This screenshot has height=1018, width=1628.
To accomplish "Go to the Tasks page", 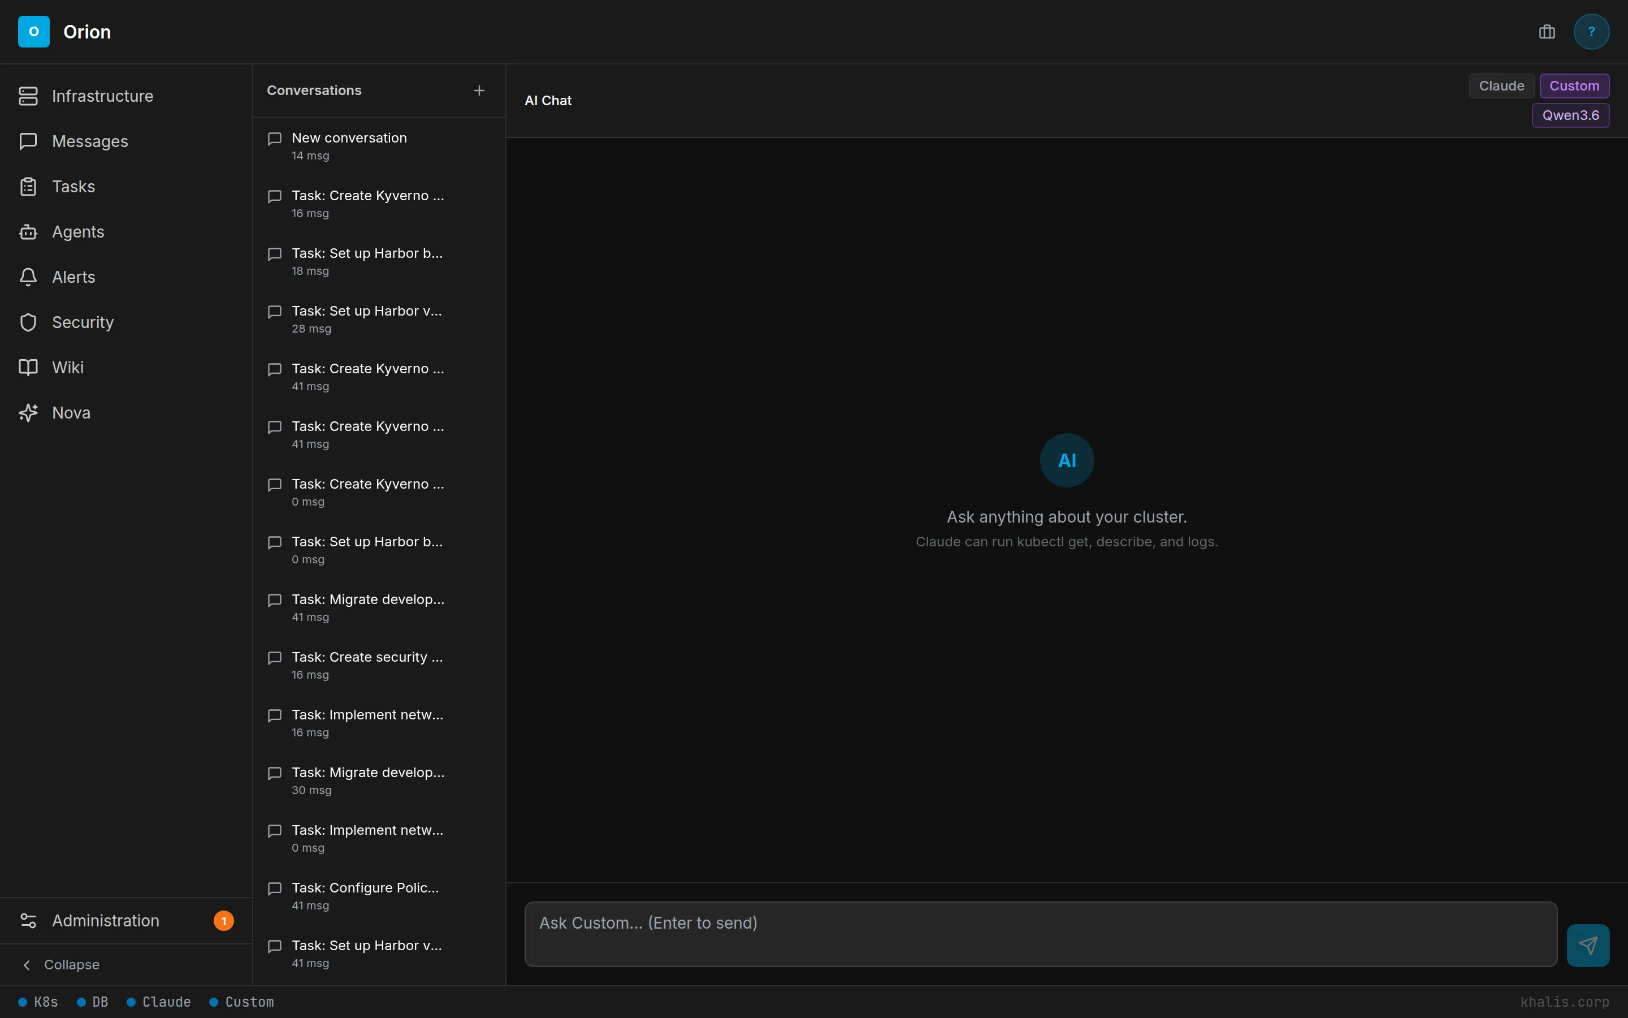I will pyautogui.click(x=126, y=187).
